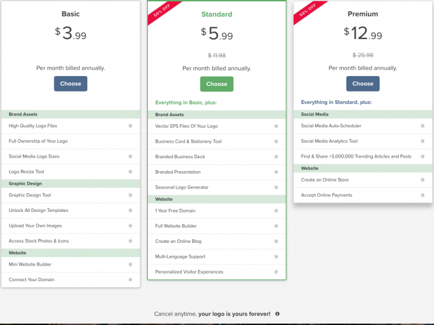Open help icon for Unlock All Design Templates
434x325 pixels.
pos(130,210)
